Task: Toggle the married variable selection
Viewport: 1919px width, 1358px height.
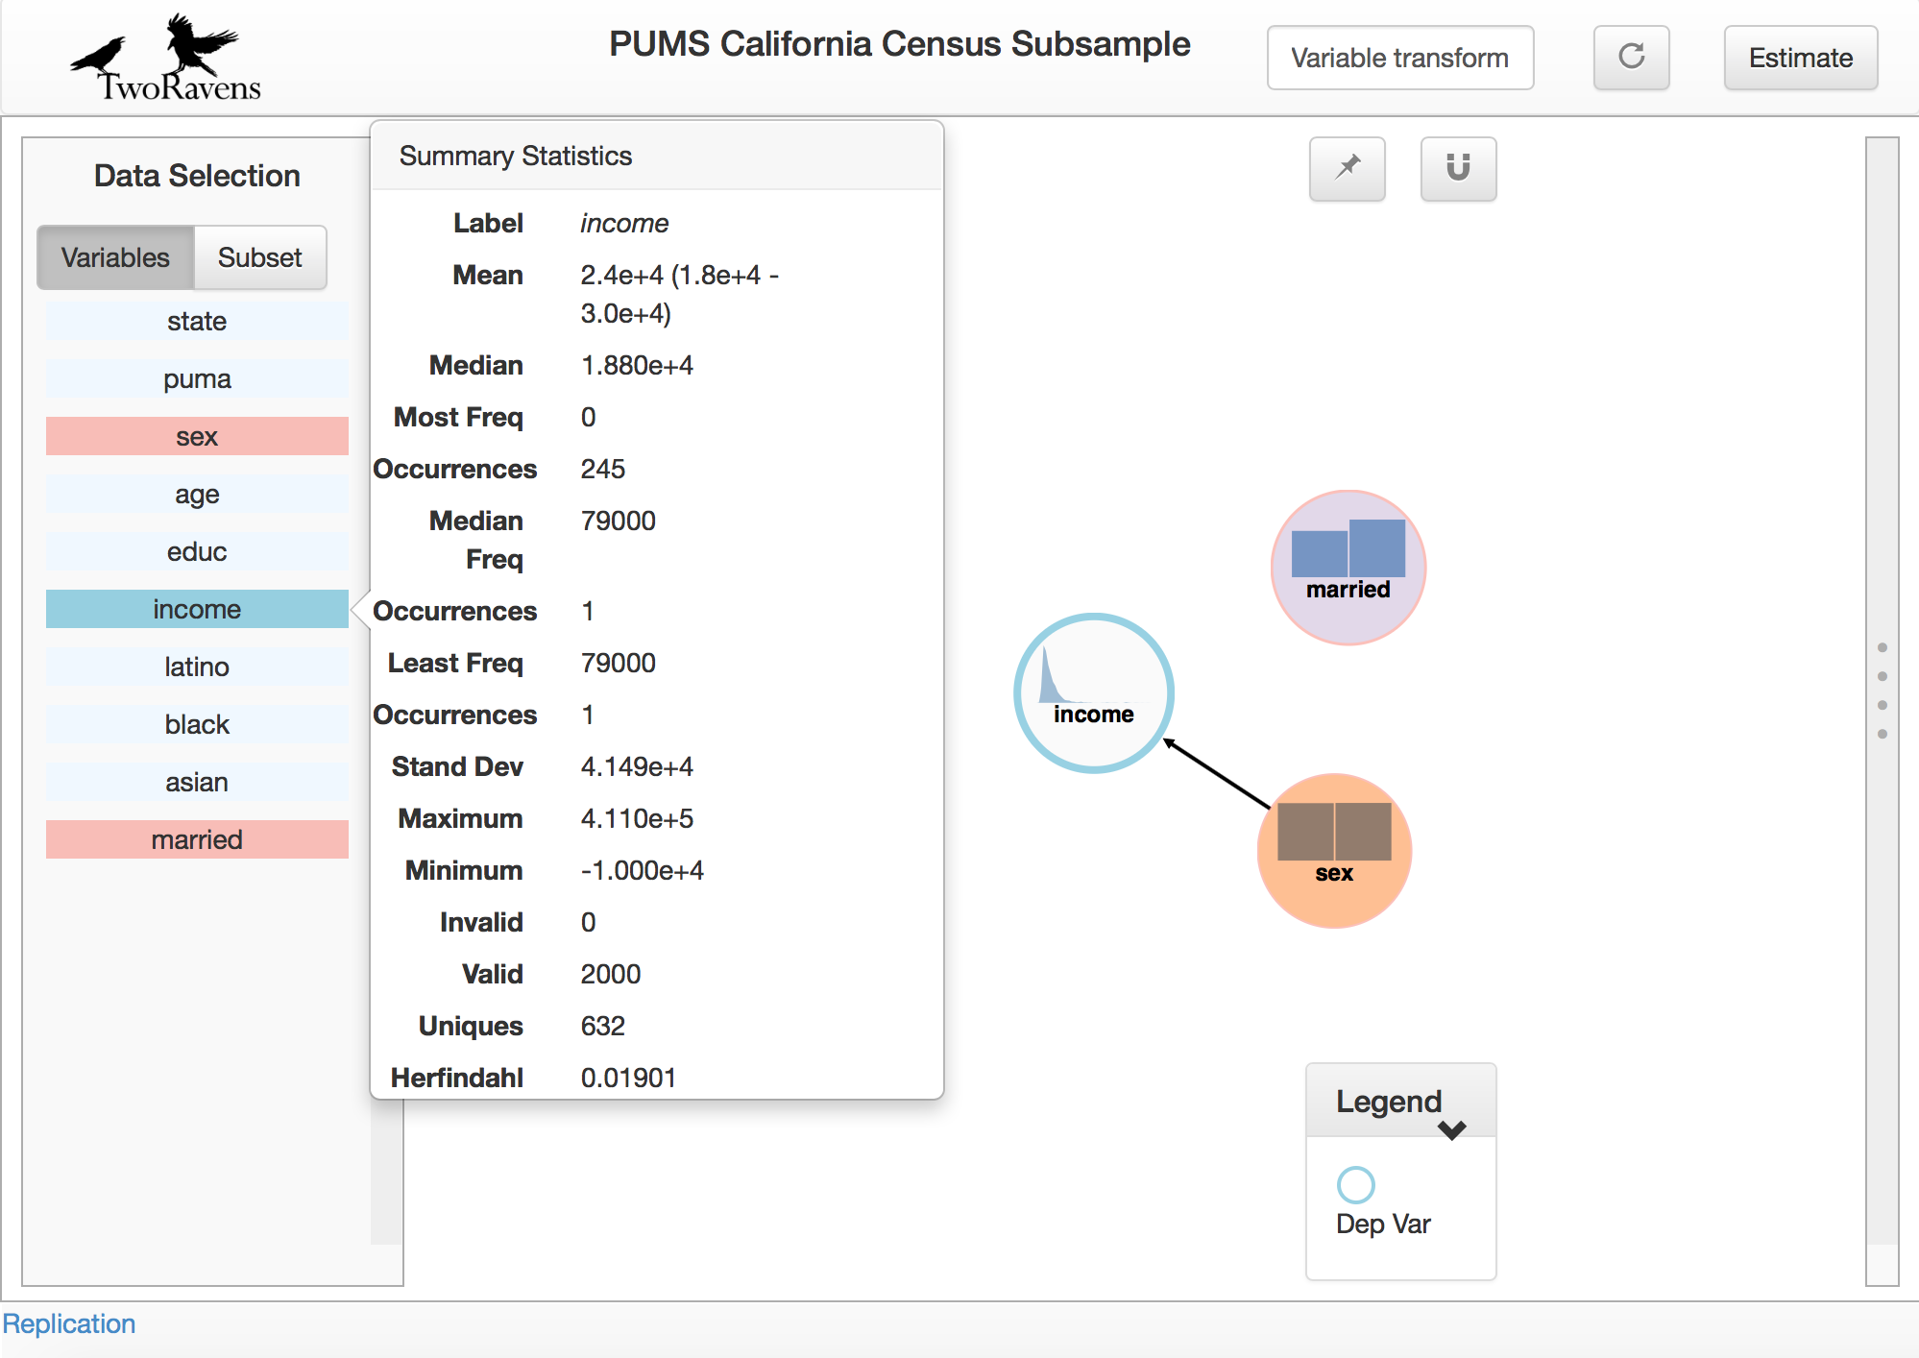Action: pos(197,839)
